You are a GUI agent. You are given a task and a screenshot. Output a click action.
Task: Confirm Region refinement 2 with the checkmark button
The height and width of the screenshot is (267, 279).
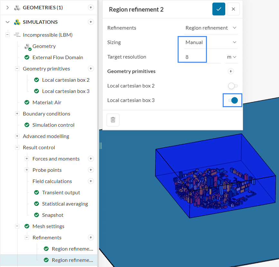[x=219, y=9]
